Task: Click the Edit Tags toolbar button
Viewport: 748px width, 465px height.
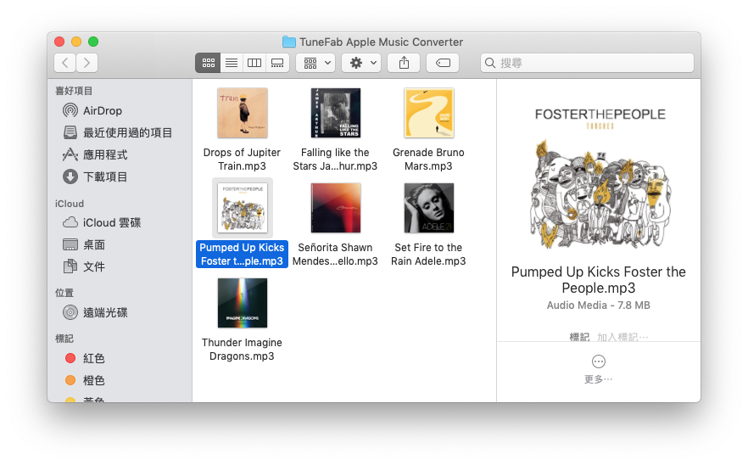Action: click(443, 63)
